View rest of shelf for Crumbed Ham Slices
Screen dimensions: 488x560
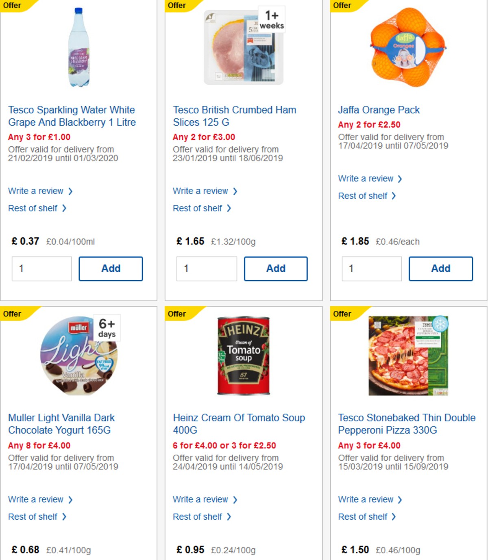click(198, 208)
